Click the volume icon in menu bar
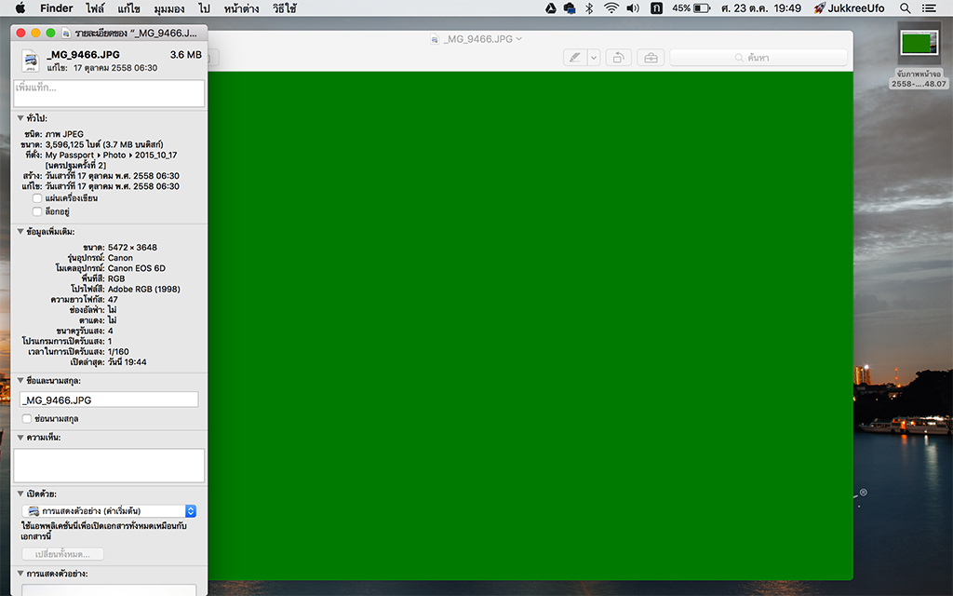This screenshot has height=596, width=953. (633, 7)
